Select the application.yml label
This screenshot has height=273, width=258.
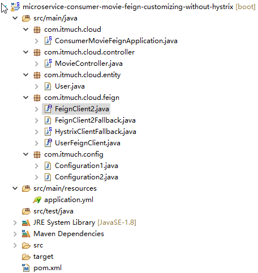[x=68, y=200]
